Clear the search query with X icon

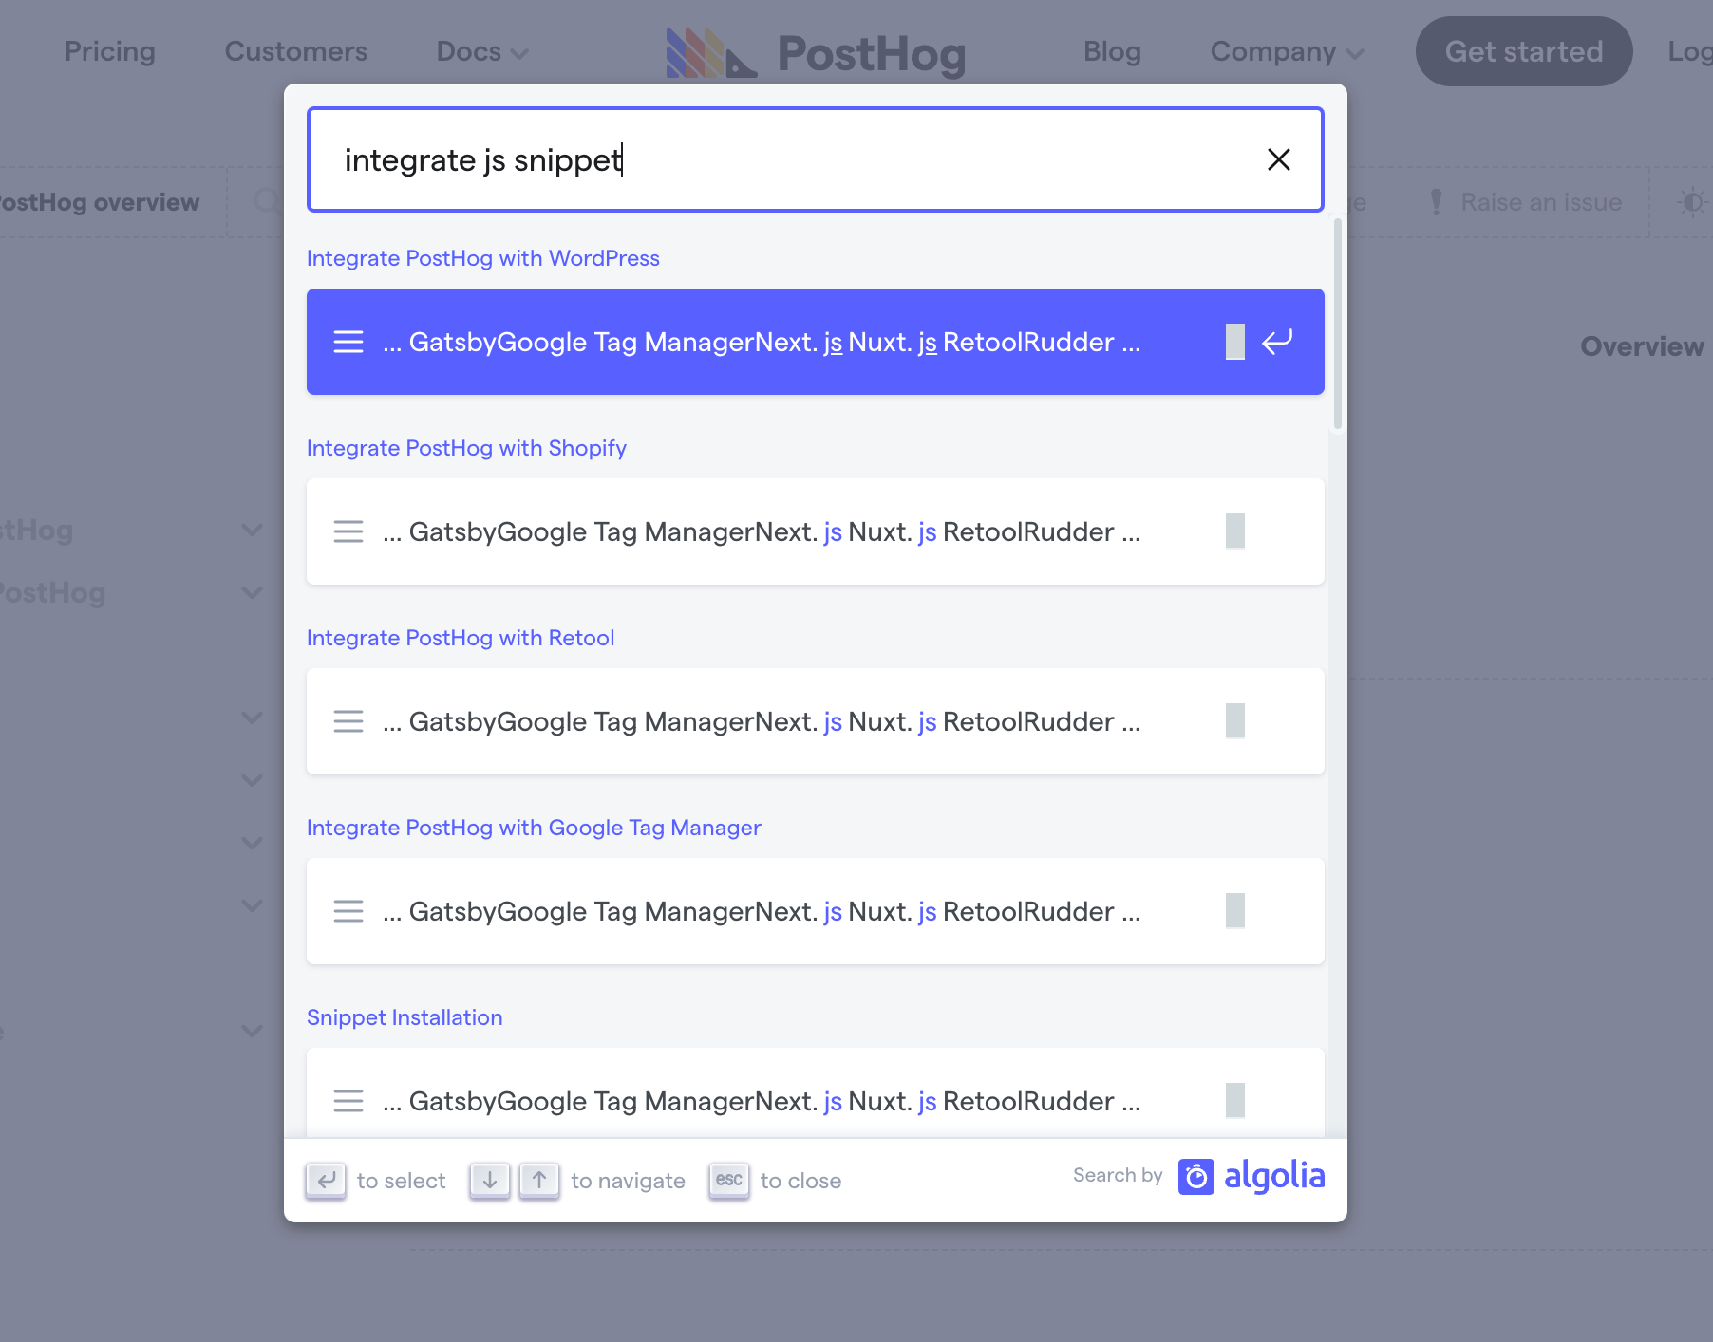click(x=1278, y=159)
